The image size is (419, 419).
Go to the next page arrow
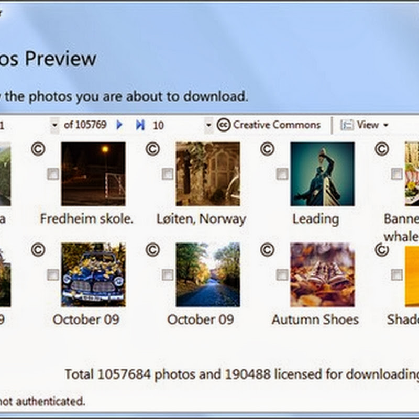tap(119, 125)
